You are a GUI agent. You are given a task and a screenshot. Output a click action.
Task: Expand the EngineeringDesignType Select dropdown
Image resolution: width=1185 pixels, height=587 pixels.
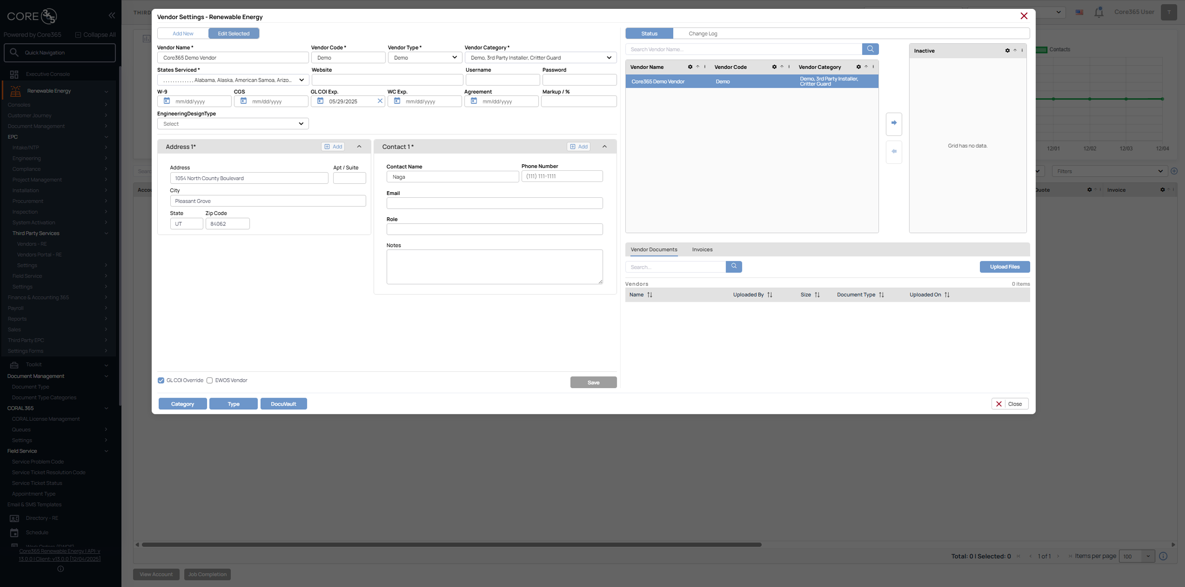(x=232, y=124)
